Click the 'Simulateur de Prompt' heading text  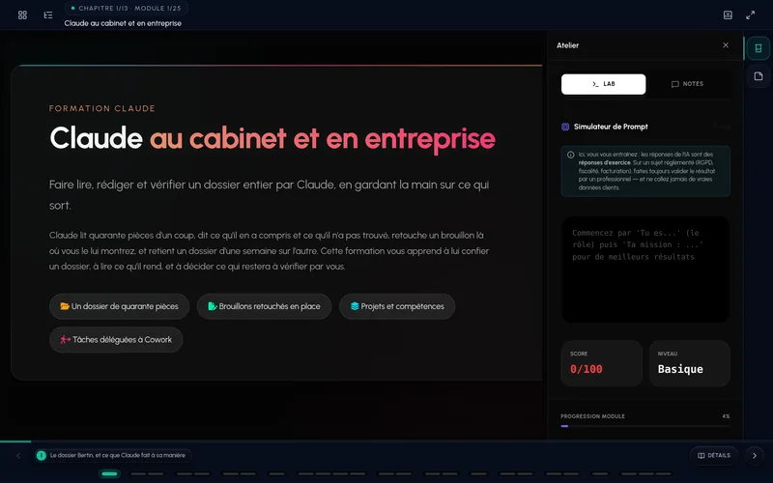(x=611, y=128)
